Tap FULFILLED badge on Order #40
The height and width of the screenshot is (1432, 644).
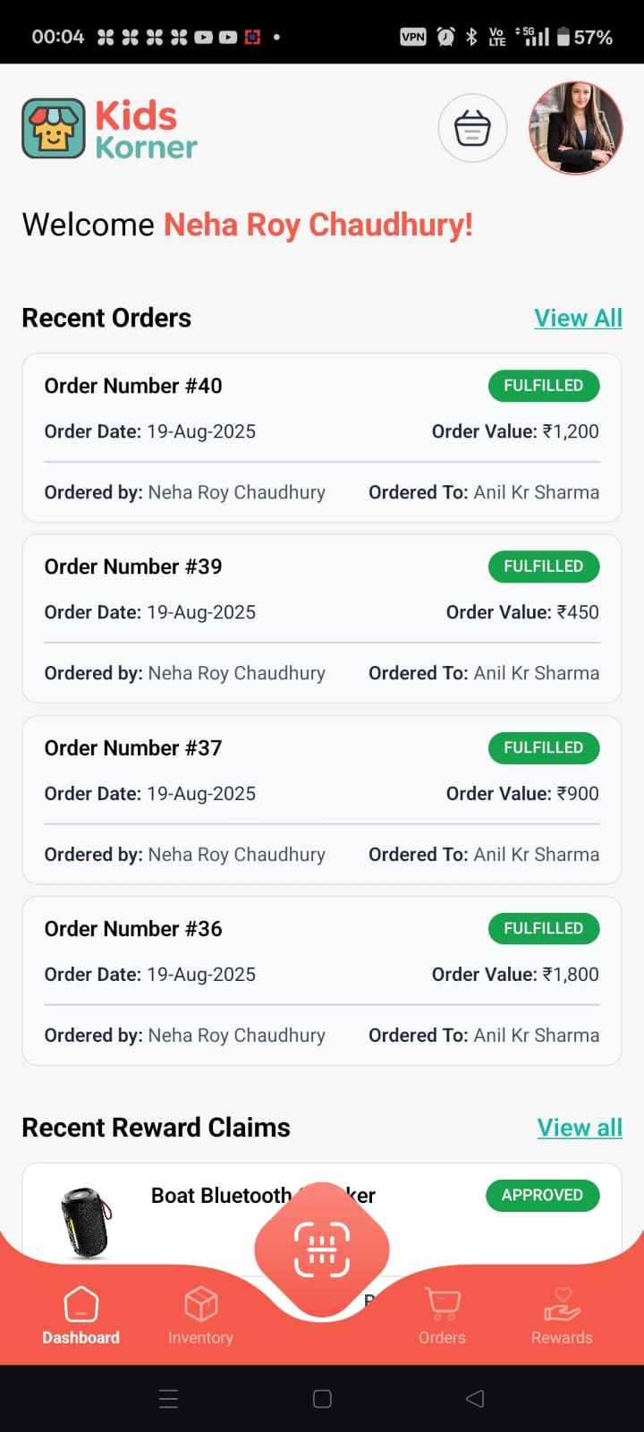point(544,386)
